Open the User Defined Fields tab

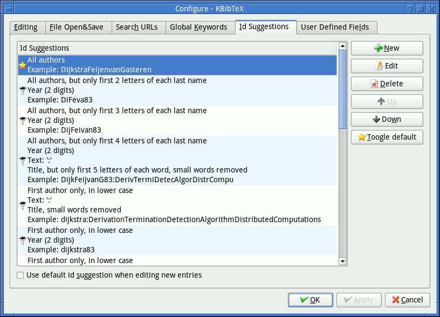(336, 27)
